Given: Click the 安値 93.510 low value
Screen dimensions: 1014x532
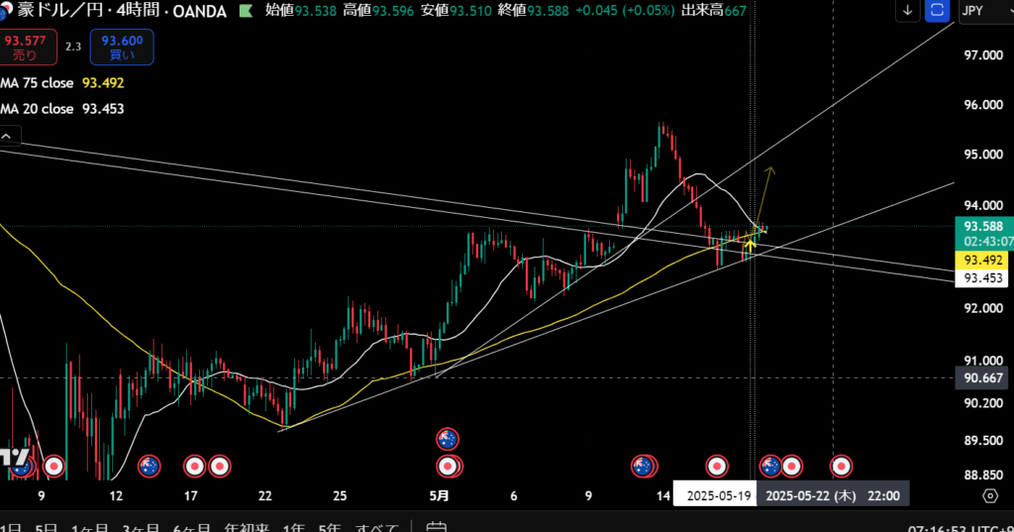Looking at the screenshot, I should pyautogui.click(x=456, y=11).
